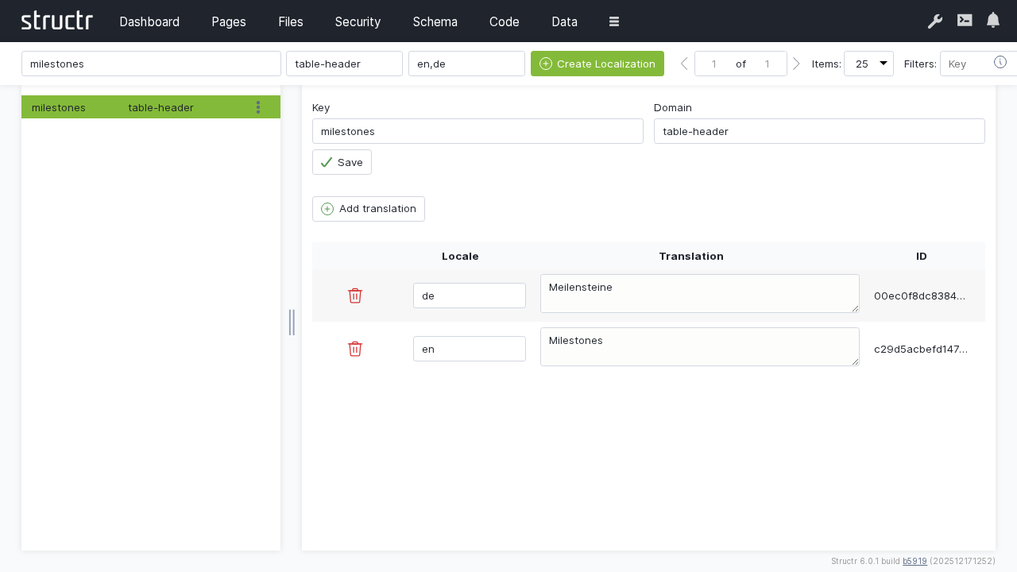Go to the previous page arrow
The width and height of the screenshot is (1017, 572).
(684, 64)
